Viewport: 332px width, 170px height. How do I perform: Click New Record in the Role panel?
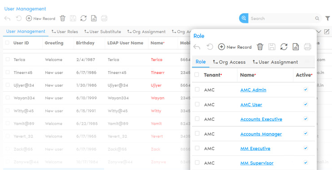coord(235,47)
